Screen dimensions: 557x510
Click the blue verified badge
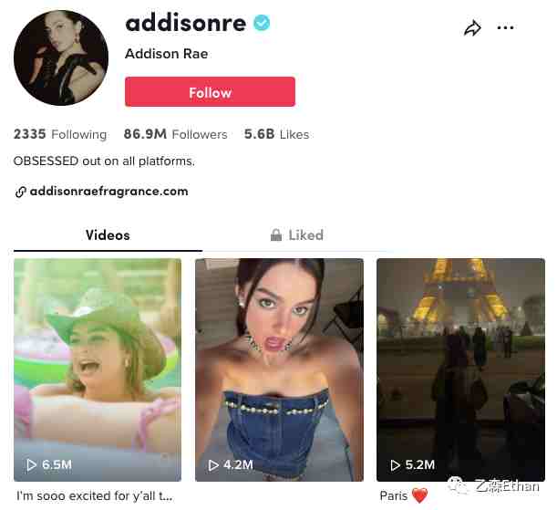pos(262,23)
